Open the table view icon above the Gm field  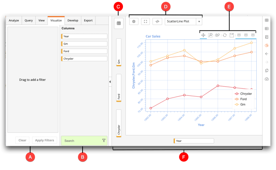coord(118,23)
